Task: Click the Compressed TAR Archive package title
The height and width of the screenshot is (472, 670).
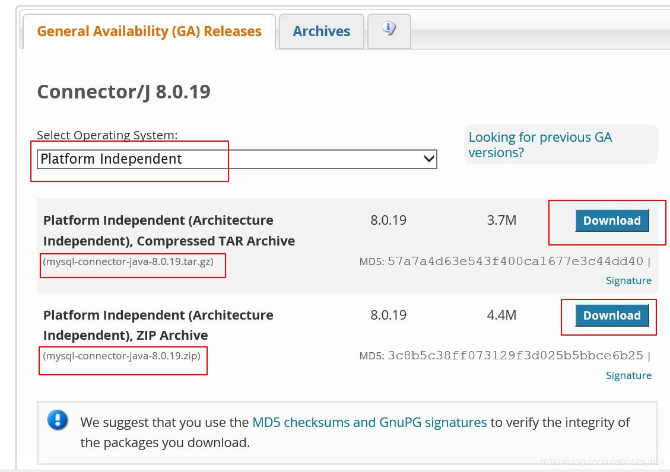Action: pyautogui.click(x=169, y=231)
